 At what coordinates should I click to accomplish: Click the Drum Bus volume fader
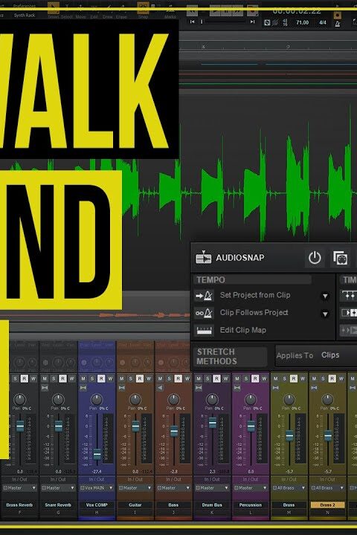[213, 423]
